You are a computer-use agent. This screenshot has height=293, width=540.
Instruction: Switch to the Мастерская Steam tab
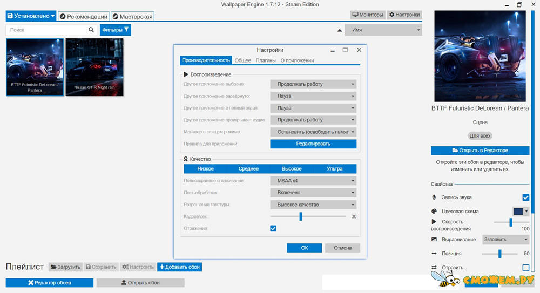[x=132, y=17]
